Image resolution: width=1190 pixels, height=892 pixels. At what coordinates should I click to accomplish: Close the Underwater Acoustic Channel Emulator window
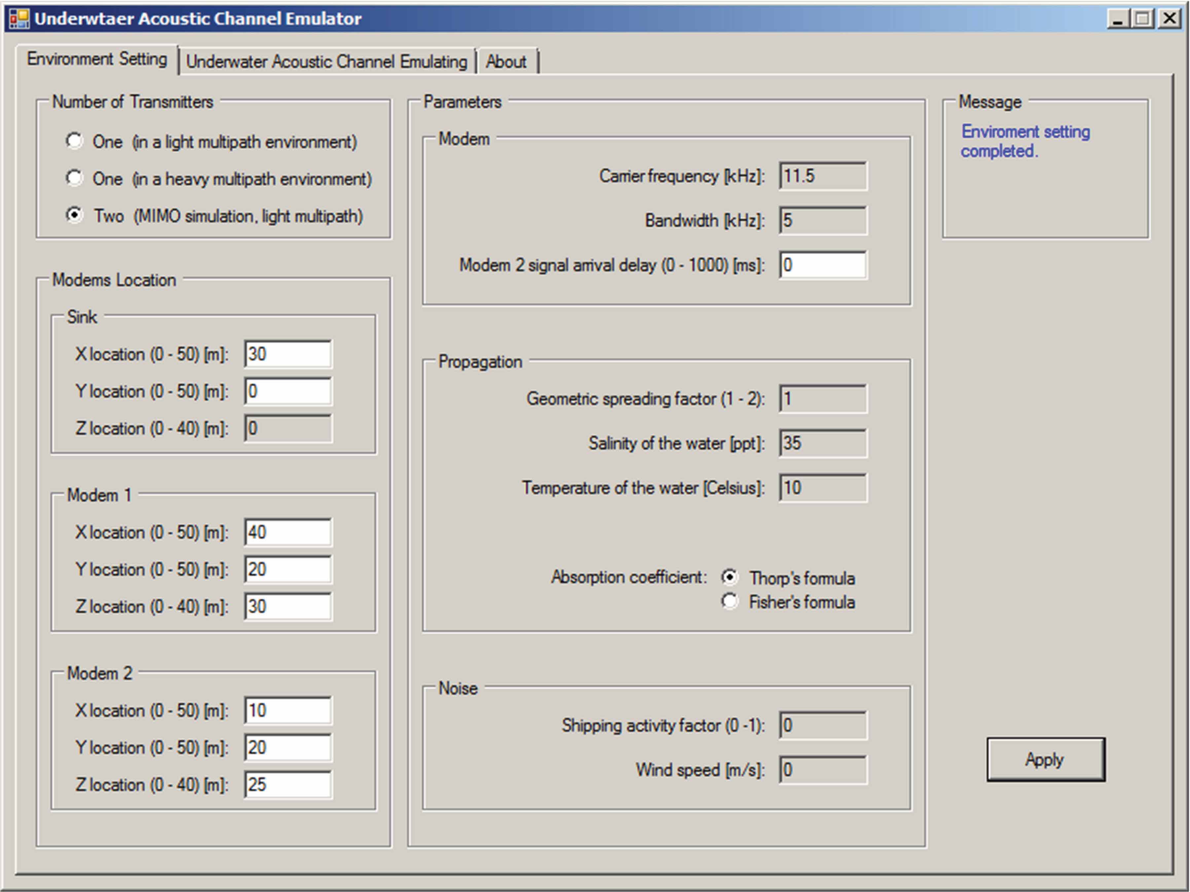(1169, 19)
